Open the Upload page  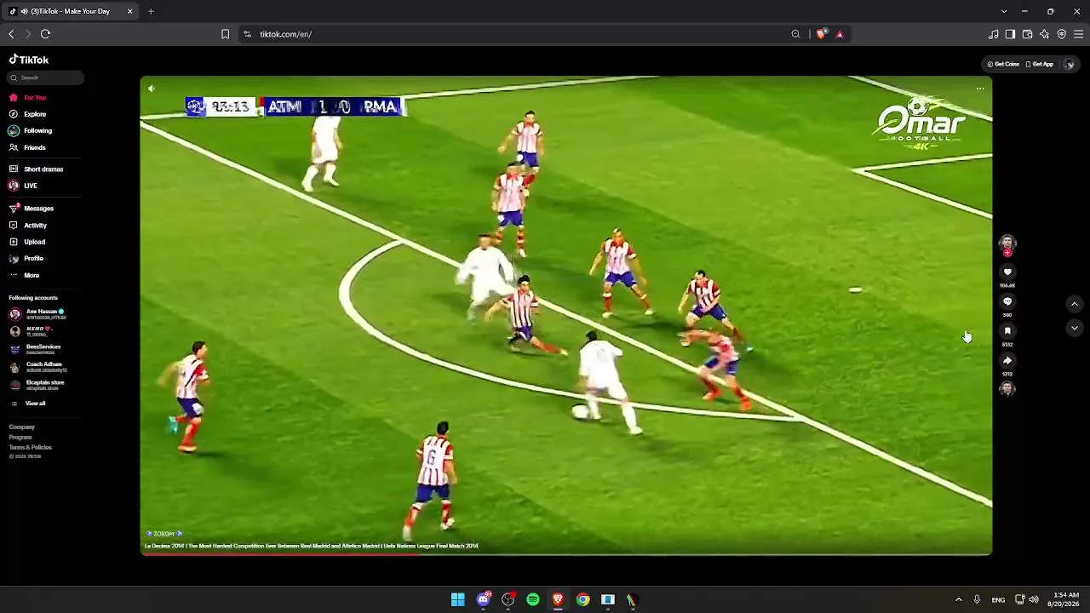[x=27, y=242]
